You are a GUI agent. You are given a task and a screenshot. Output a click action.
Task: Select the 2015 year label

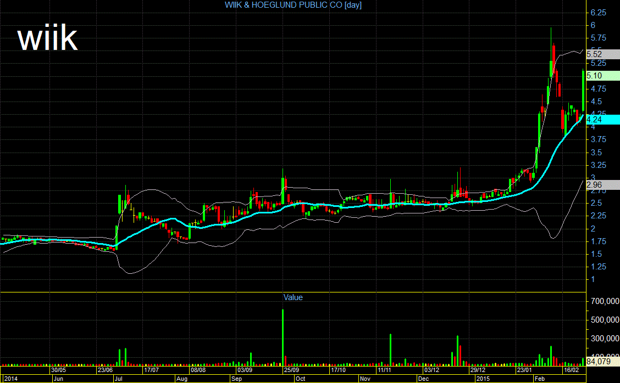(483, 379)
